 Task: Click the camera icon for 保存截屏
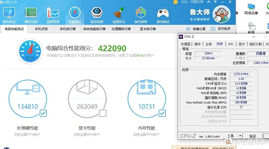click(213, 29)
